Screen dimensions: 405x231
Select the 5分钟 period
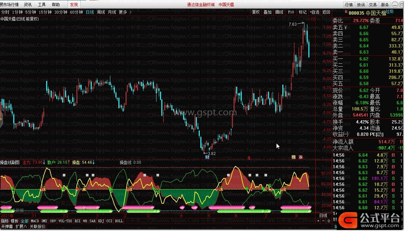point(31,12)
